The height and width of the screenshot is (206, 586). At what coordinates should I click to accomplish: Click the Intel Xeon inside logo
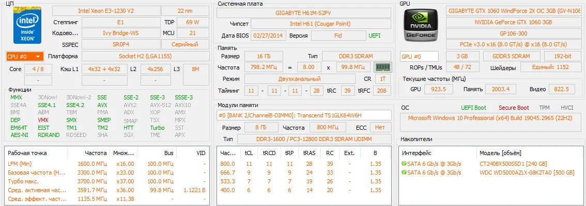28,25
